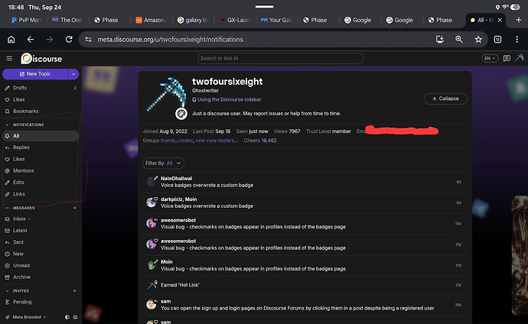Screen dimensions: 528x324
Task: Open the Meta Branded theme selector
Action: point(25,317)
